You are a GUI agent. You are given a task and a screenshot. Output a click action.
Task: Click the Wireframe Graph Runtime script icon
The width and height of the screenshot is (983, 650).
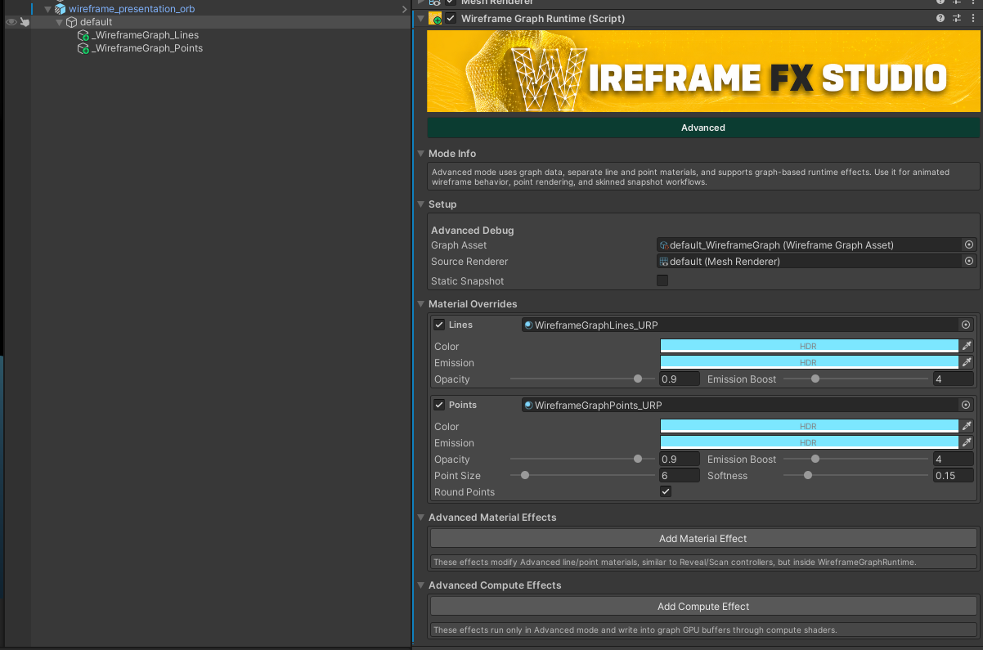[435, 19]
